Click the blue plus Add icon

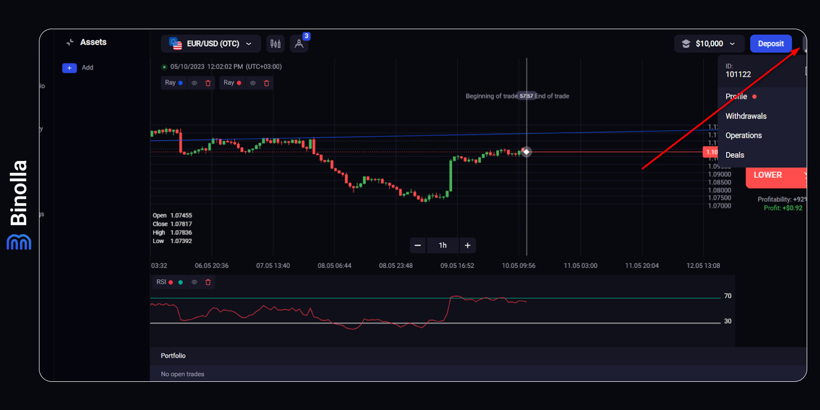tap(69, 68)
